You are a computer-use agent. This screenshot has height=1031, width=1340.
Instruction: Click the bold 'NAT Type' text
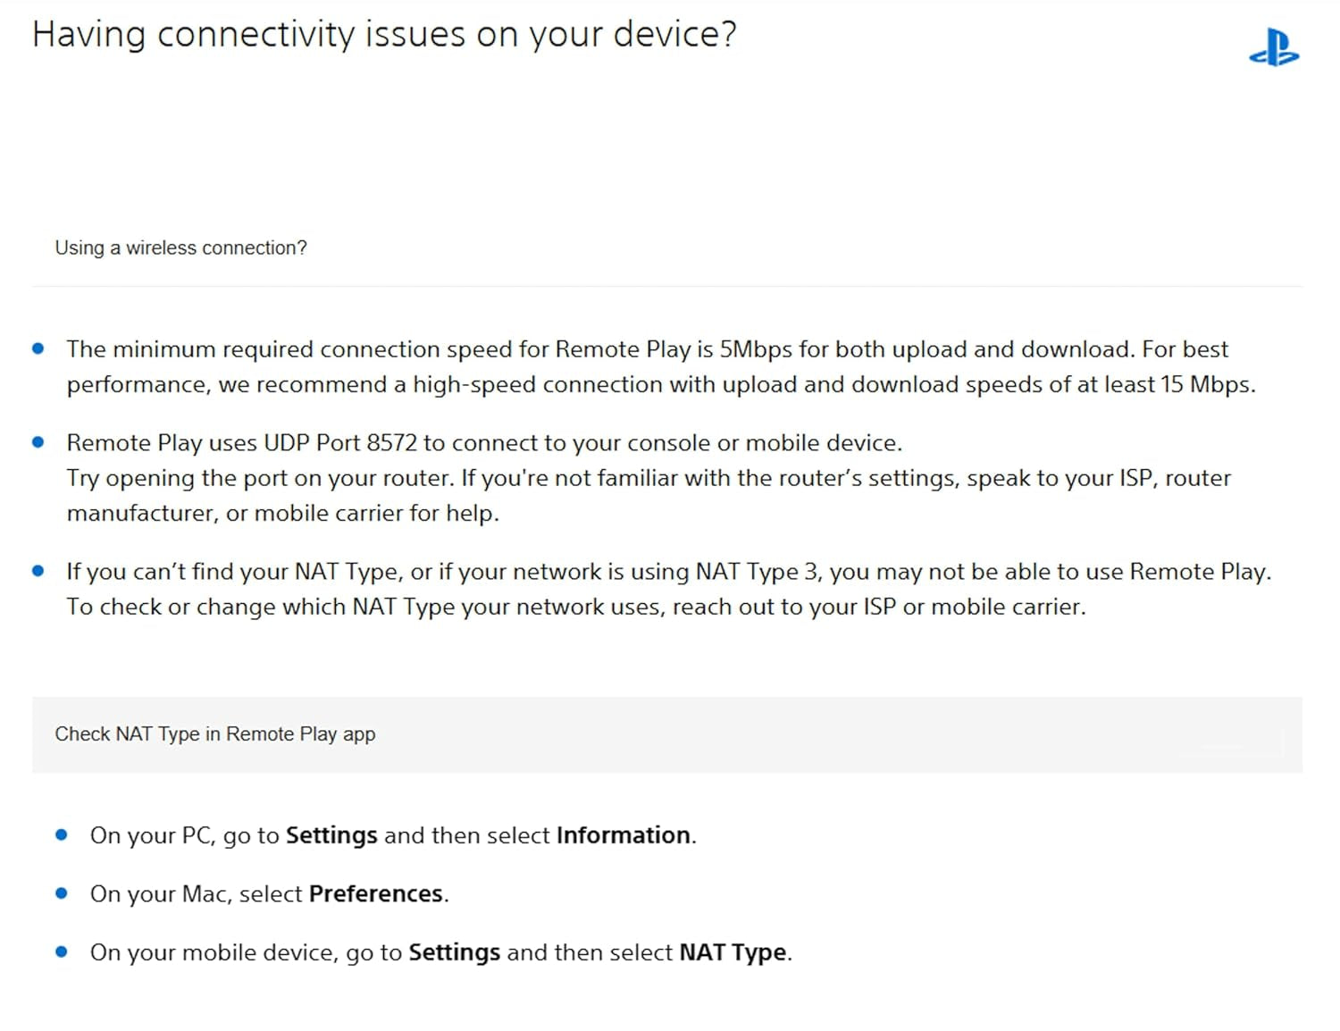(733, 952)
